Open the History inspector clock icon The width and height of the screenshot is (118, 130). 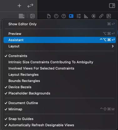point(56,16)
